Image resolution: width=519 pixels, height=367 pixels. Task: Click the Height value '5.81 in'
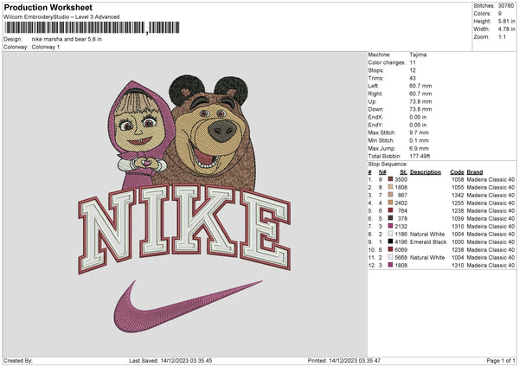[x=507, y=21]
